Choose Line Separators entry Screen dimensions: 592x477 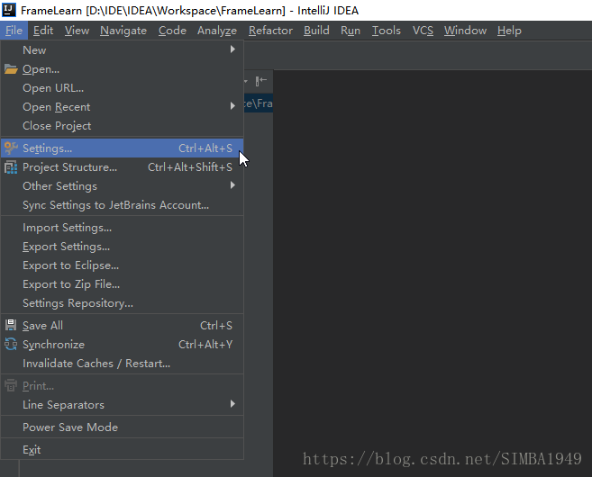pyautogui.click(x=122, y=405)
